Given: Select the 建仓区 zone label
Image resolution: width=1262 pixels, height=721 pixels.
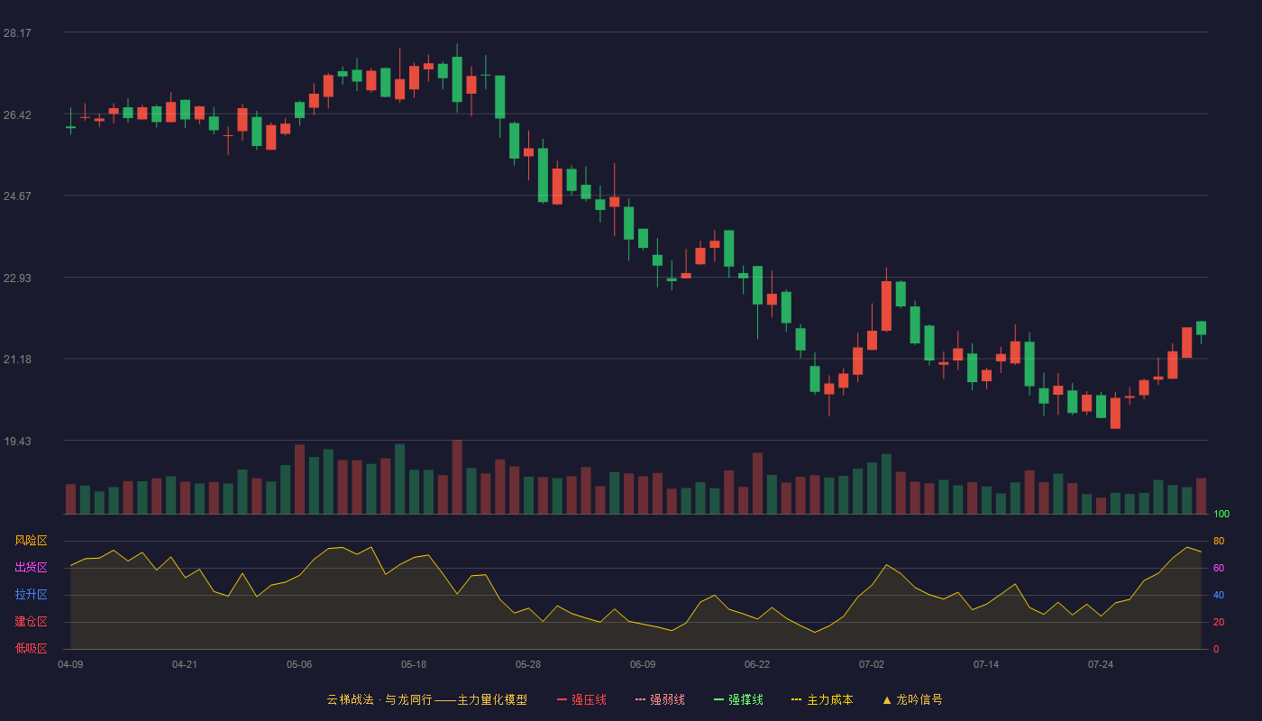Looking at the screenshot, I should [31, 622].
